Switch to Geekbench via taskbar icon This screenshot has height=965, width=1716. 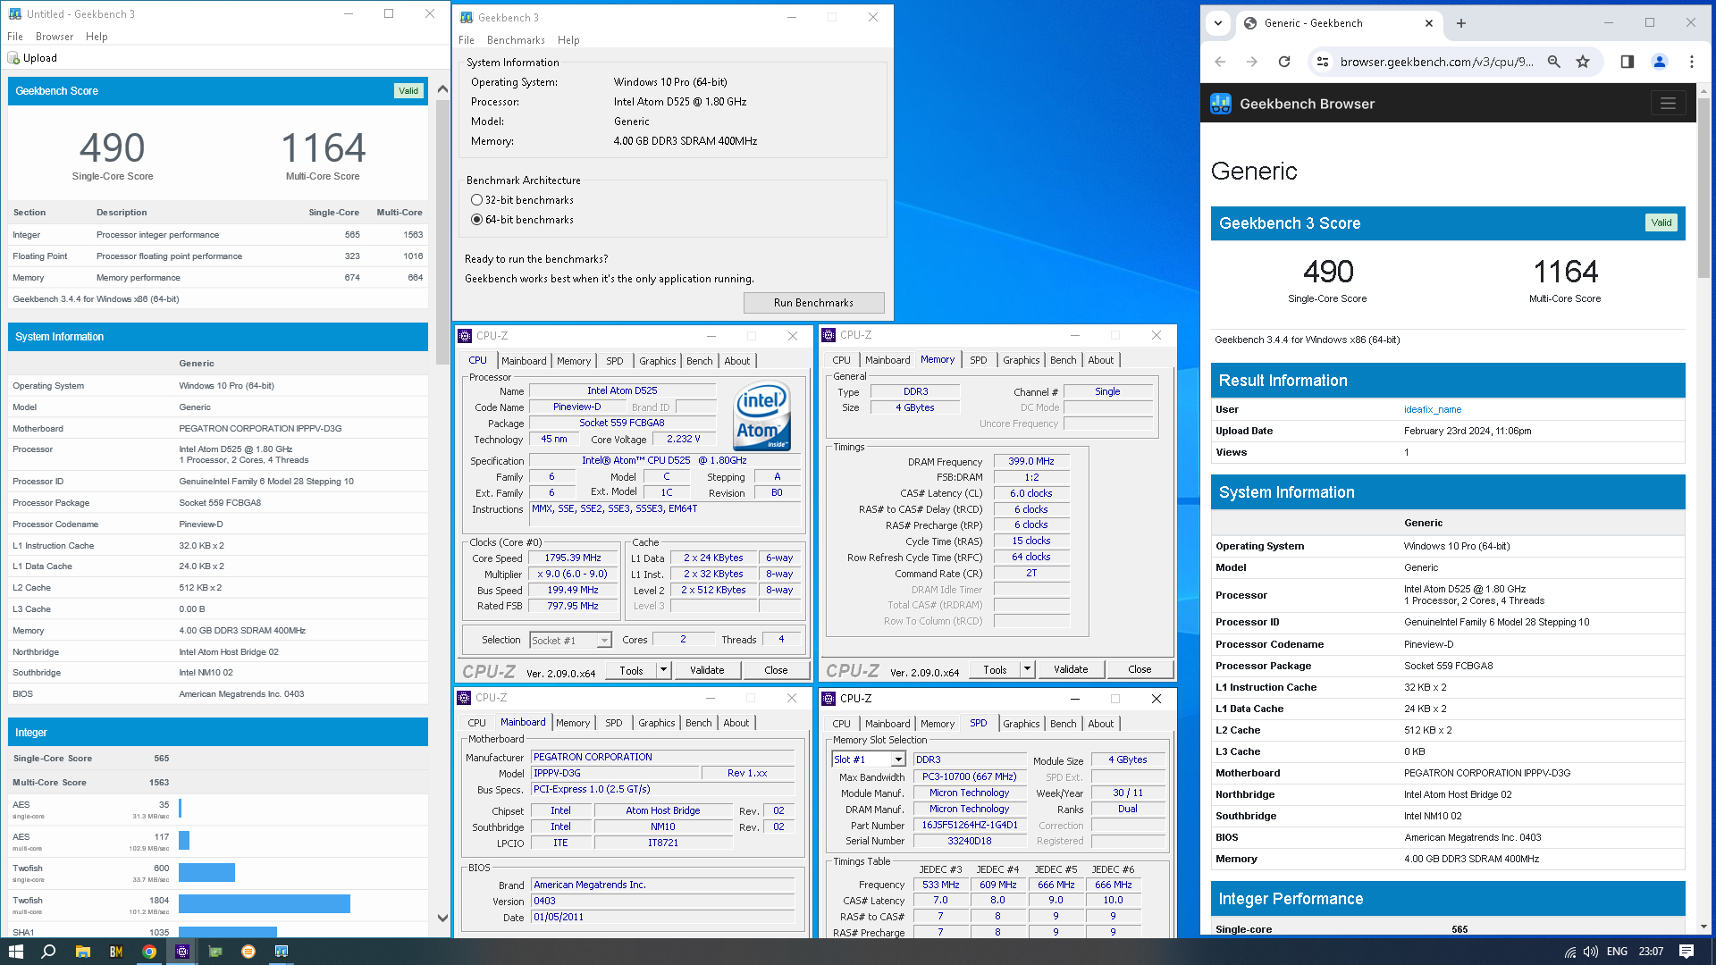click(x=282, y=952)
